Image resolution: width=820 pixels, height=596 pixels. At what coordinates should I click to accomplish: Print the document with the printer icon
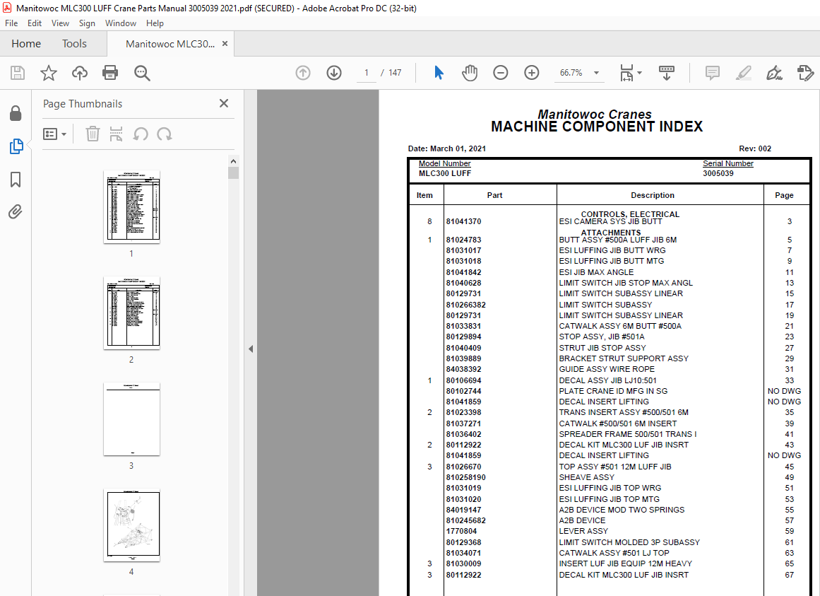(110, 73)
